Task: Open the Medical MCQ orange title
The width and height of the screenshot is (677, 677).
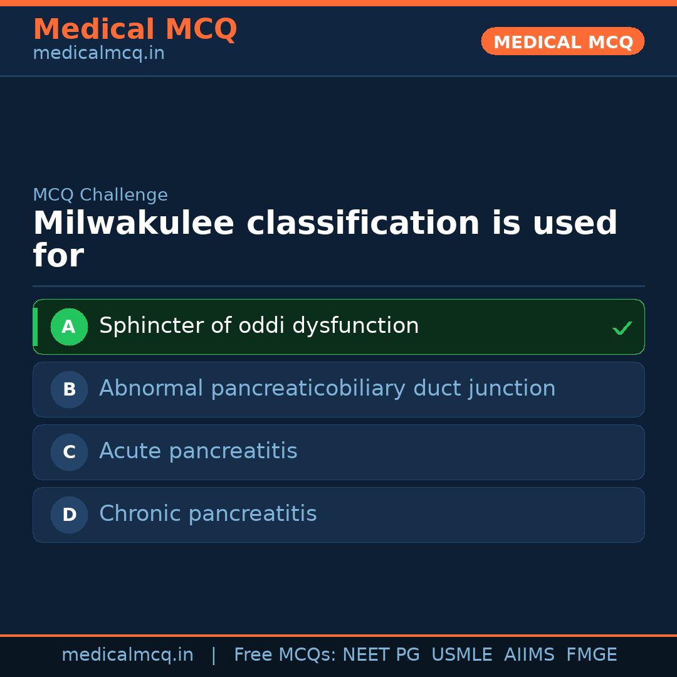Action: point(135,29)
